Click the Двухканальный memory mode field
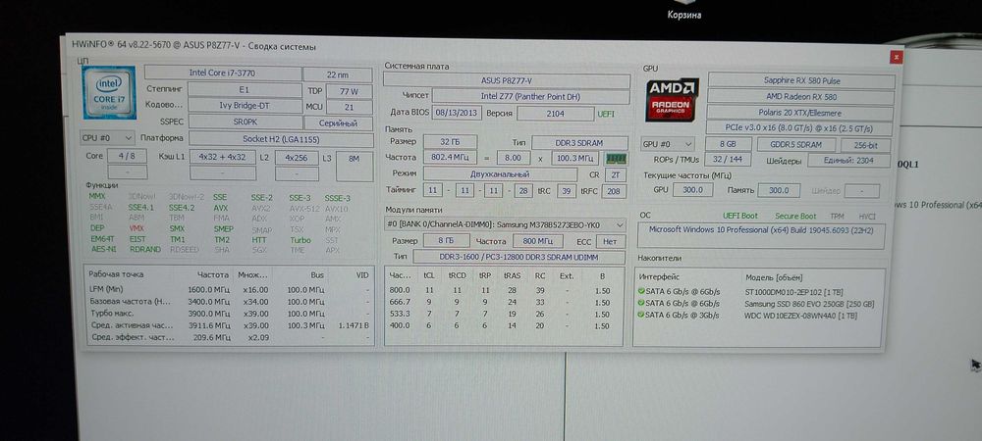This screenshot has height=441, width=982. [500, 174]
